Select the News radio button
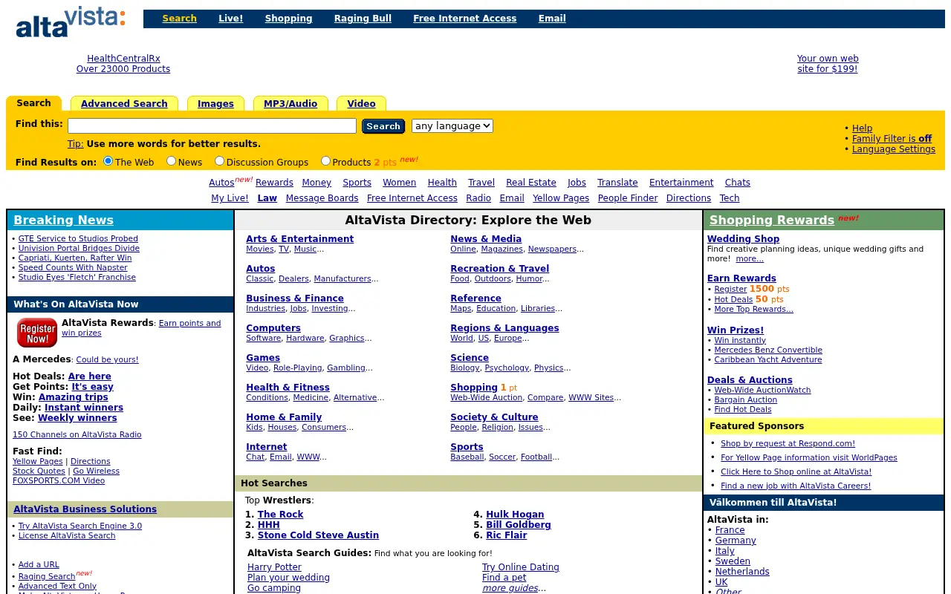This screenshot has height=594, width=951. 172,161
